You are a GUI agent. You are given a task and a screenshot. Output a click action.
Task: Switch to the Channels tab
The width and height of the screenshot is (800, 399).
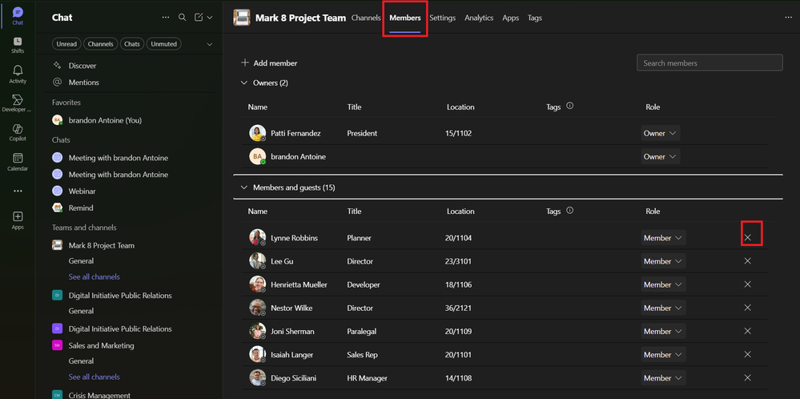pos(366,18)
